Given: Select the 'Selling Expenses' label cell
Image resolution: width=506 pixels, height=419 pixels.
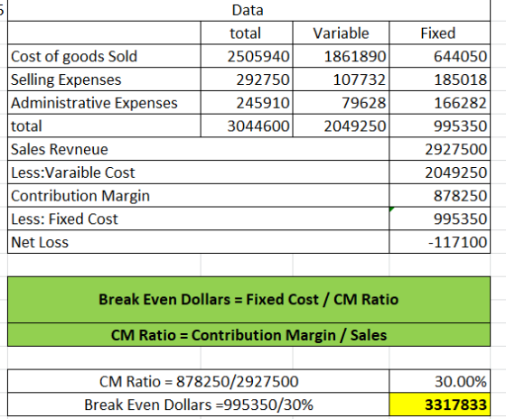Looking at the screenshot, I should coord(104,79).
